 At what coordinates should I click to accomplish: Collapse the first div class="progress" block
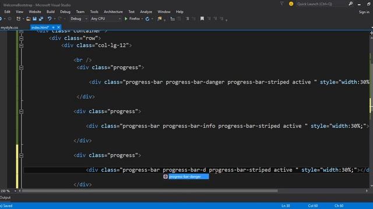coord(21,67)
